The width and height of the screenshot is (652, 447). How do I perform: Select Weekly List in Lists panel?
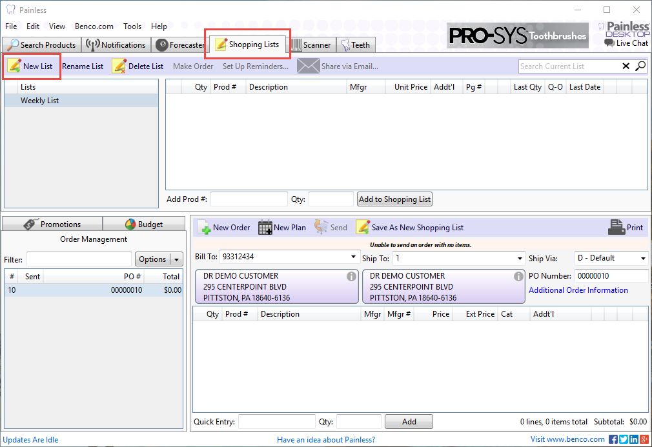[x=40, y=101]
